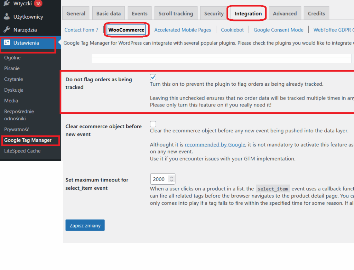
Task: Go to LiteSpeed Cache settings
Action: [x=22, y=151]
